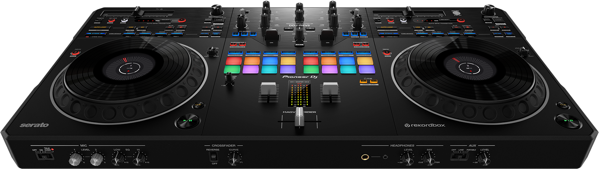The height and width of the screenshot is (169, 599).
Task: Turn the AUX LEVEL knob
Action: (484, 159)
